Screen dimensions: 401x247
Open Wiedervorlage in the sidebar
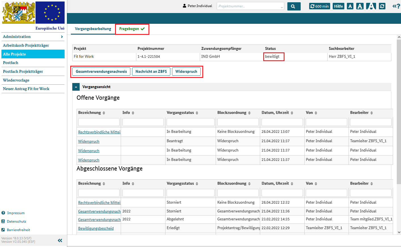(33, 80)
